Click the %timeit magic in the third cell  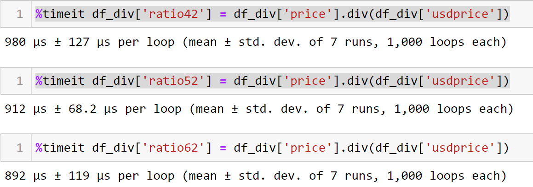coord(59,148)
